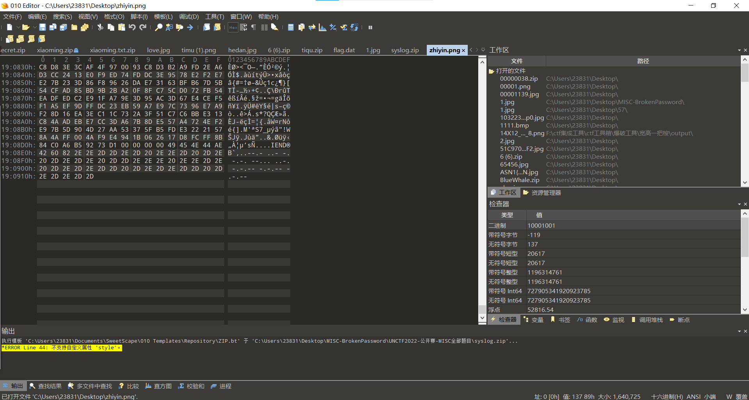Click the 十六进制(H) status bar indicator
The height and width of the screenshot is (400, 749).
(667, 396)
